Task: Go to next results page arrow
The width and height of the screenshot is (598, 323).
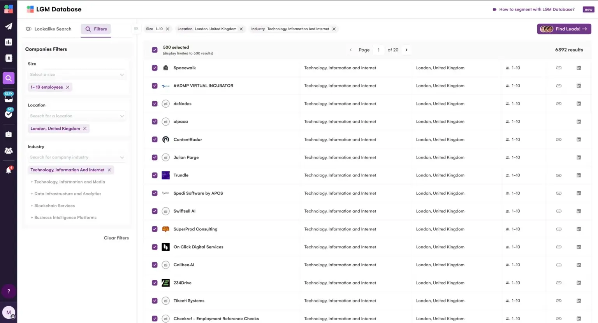Action: (406, 50)
